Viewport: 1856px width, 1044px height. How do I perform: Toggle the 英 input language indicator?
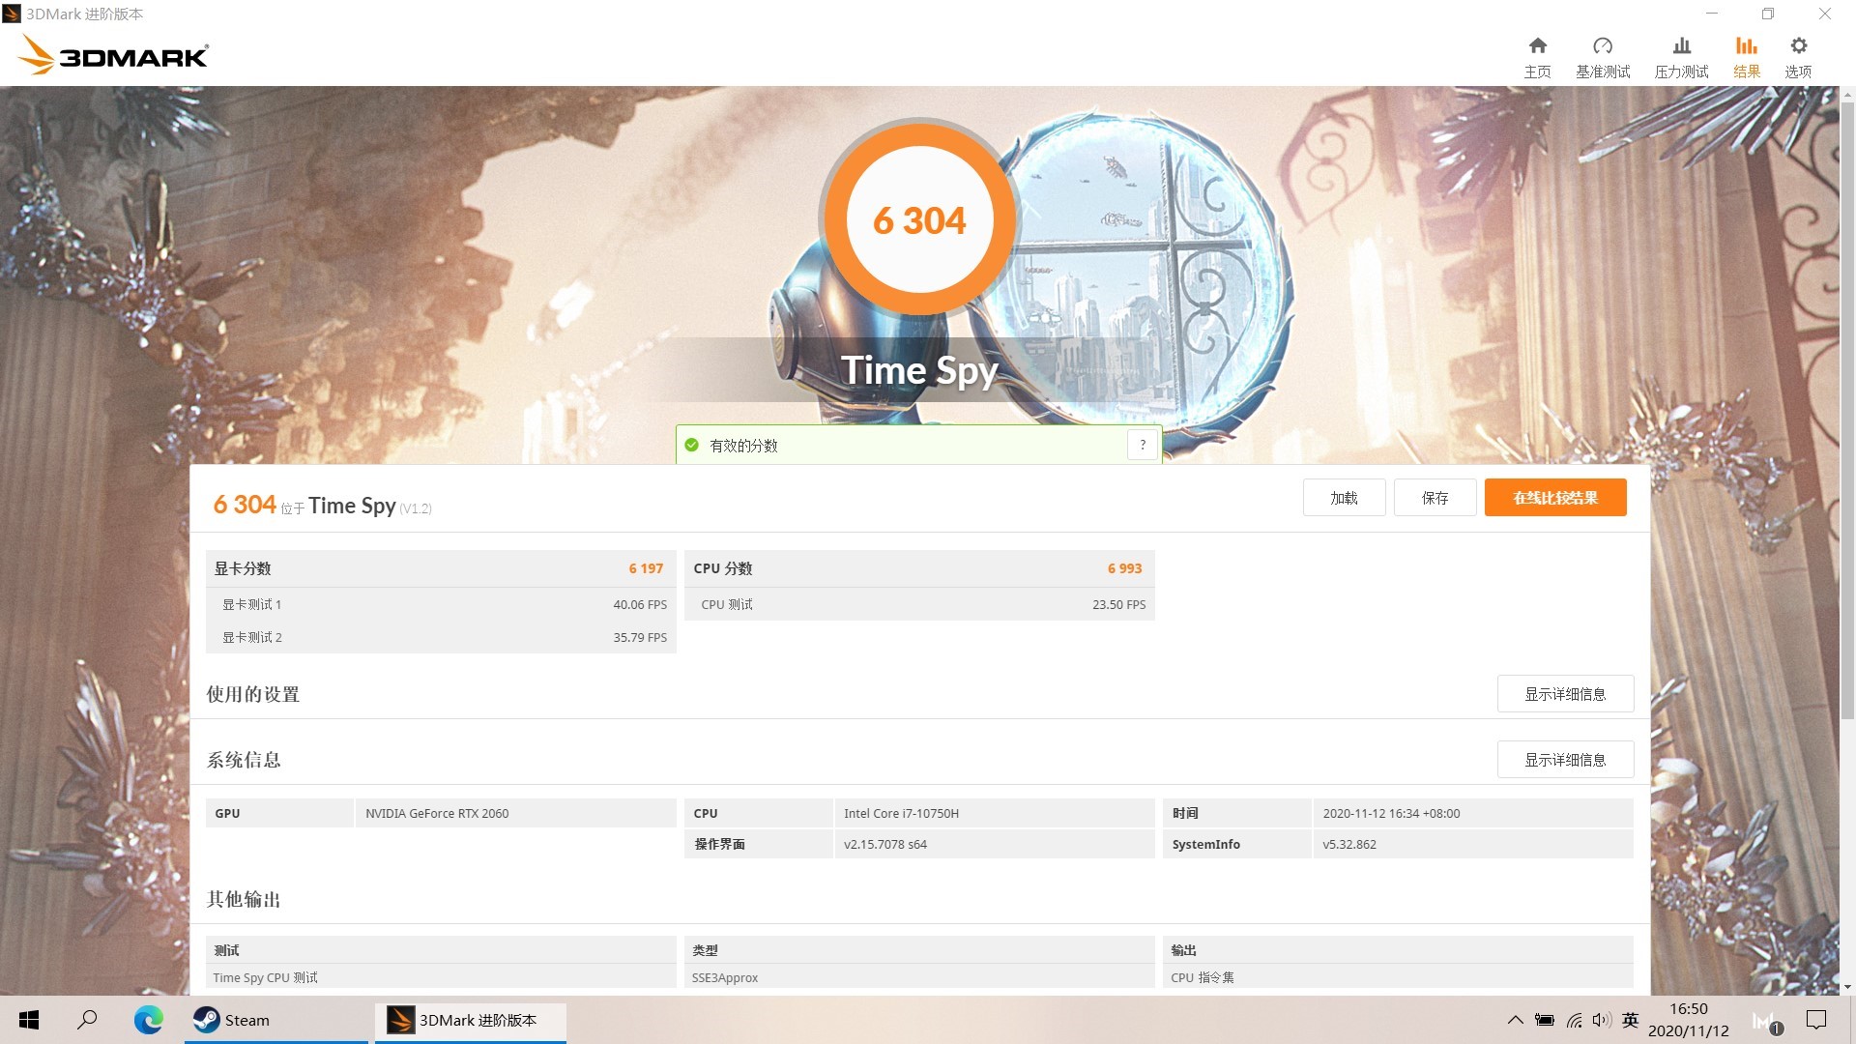1631,1020
